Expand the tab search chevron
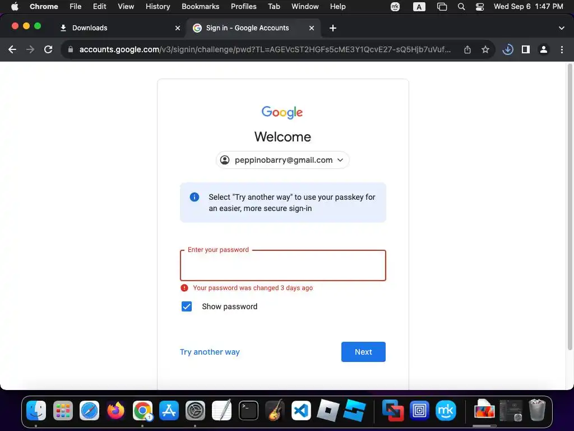The width and height of the screenshot is (574, 431). [x=562, y=28]
